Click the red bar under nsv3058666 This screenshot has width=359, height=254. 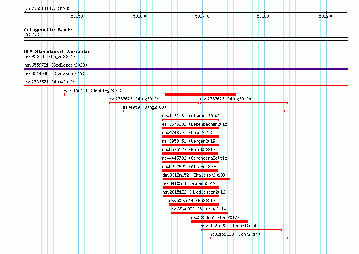coord(219,221)
